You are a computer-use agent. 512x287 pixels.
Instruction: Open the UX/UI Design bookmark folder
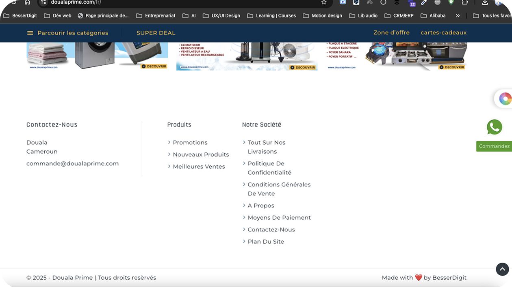pyautogui.click(x=221, y=16)
